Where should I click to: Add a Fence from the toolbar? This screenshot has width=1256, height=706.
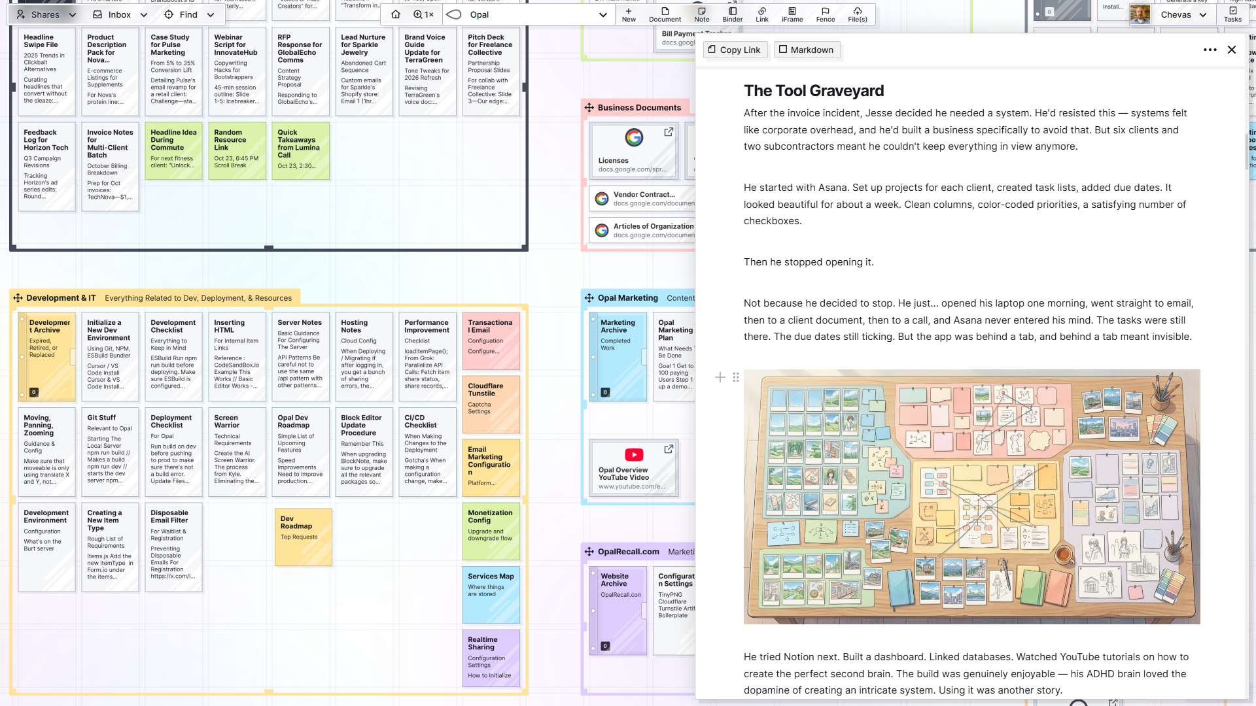[826, 14]
